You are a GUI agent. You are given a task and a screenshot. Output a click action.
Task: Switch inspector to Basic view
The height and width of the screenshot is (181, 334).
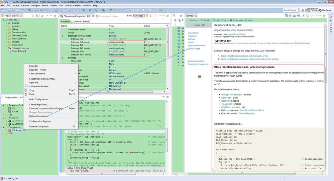[x=129, y=16]
